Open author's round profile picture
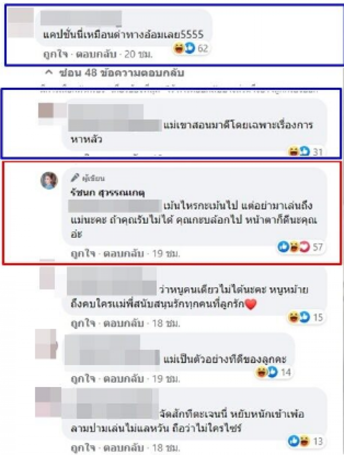Image resolution: width=344 pixels, height=455 pixels. click(49, 180)
